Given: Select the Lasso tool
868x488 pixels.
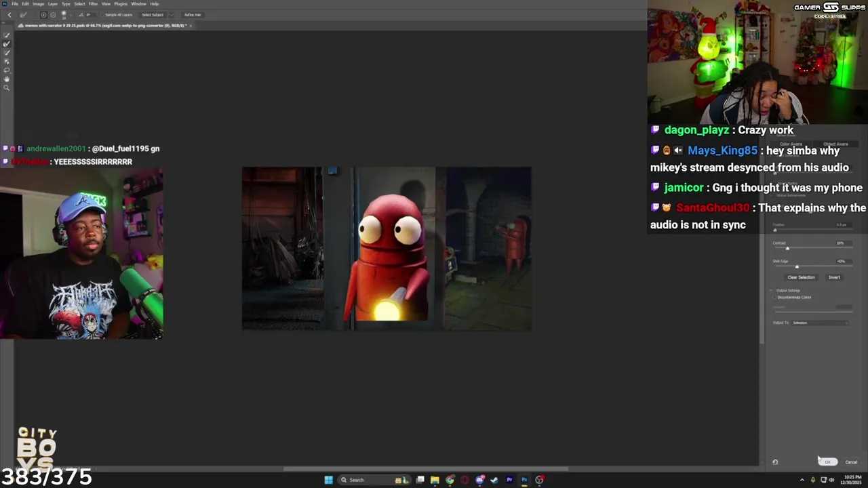Looking at the screenshot, I should pyautogui.click(x=7, y=70).
